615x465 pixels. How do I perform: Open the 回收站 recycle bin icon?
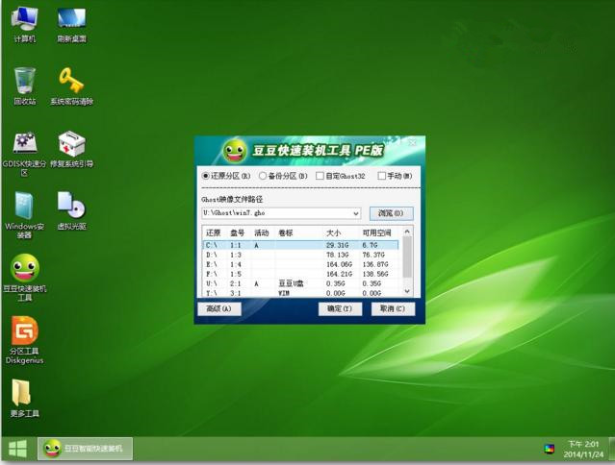point(25,86)
